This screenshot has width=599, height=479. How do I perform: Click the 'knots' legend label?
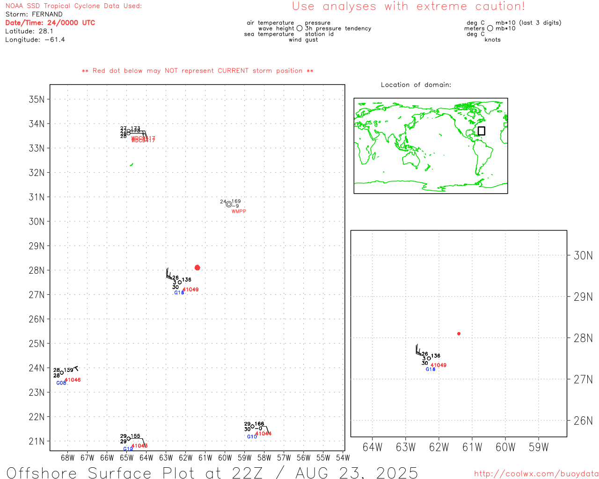click(493, 40)
